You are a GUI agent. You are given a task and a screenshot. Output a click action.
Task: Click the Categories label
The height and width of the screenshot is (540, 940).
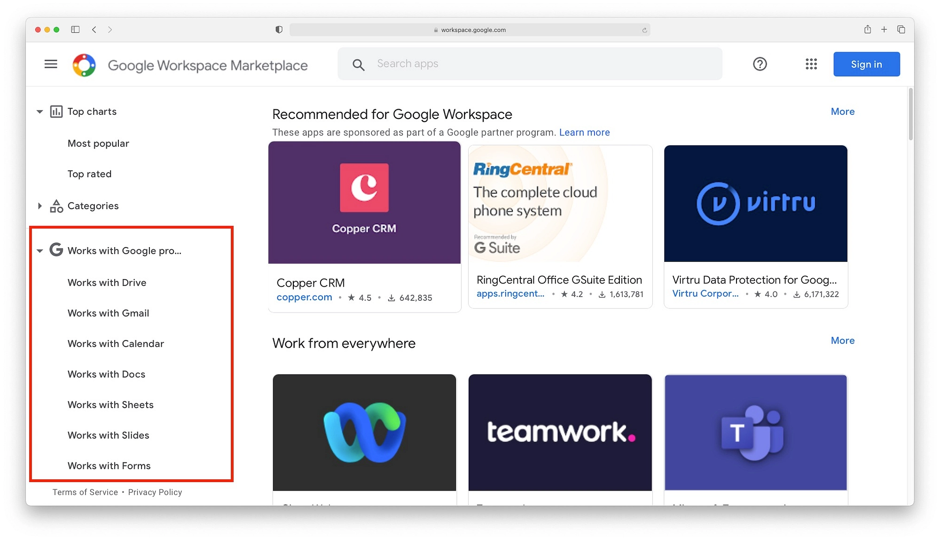point(93,206)
